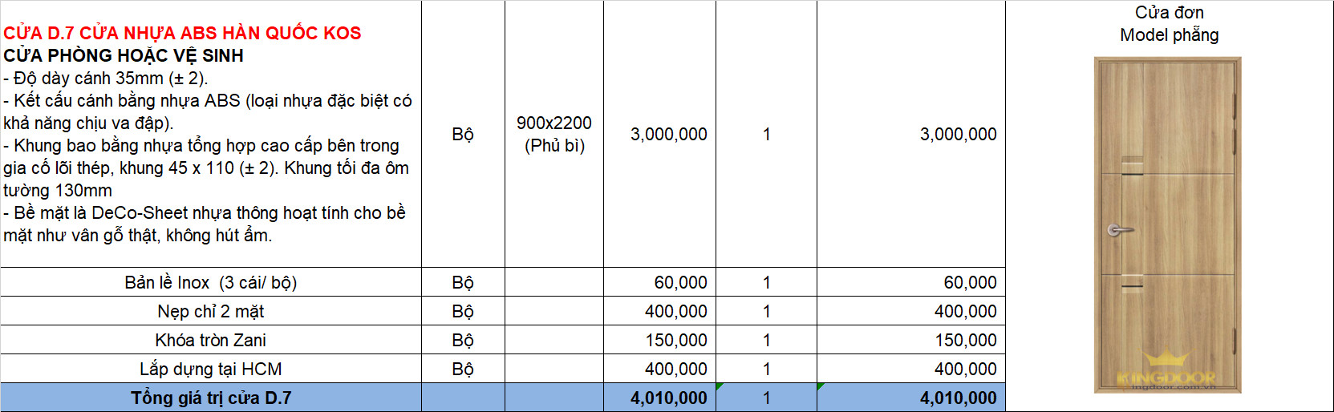Select the 'Nẹp chỉ 2 mặt' cell
This screenshot has height=412, width=1334.
pos(210,311)
